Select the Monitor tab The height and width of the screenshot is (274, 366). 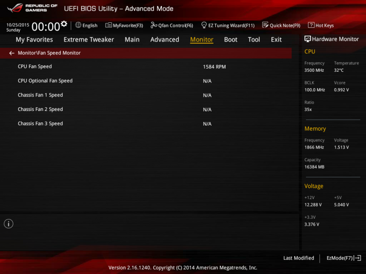(202, 40)
